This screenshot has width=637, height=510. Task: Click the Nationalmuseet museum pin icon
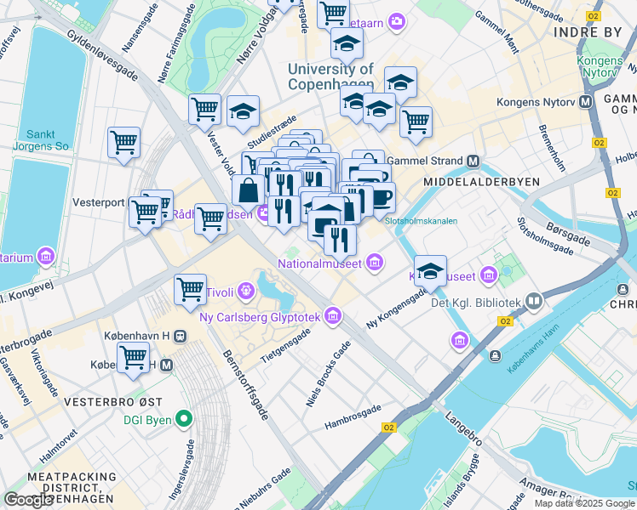[375, 263]
